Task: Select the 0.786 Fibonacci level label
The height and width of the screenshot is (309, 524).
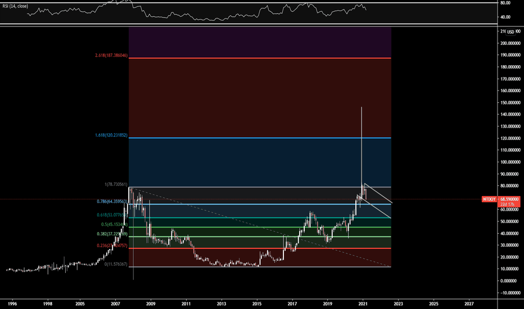Action: 112,202
